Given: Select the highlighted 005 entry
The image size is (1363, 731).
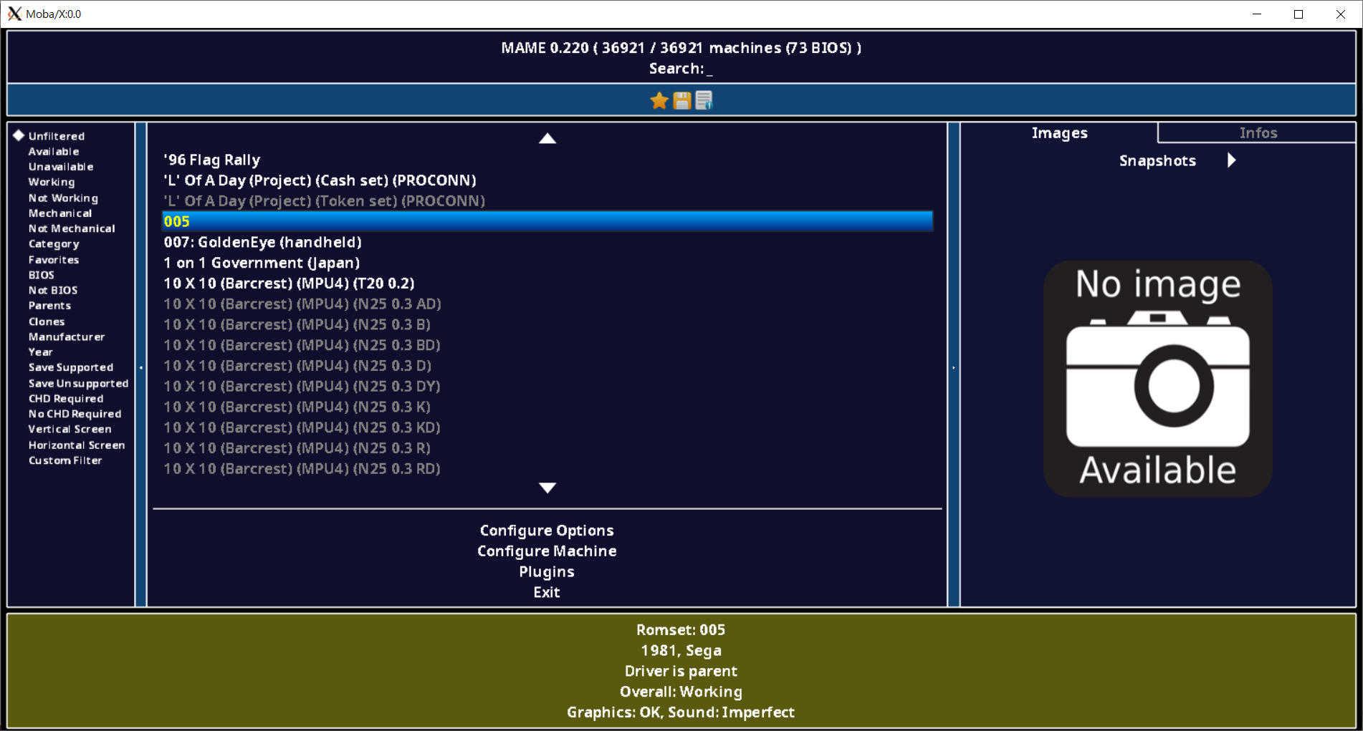Looking at the screenshot, I should tap(547, 221).
